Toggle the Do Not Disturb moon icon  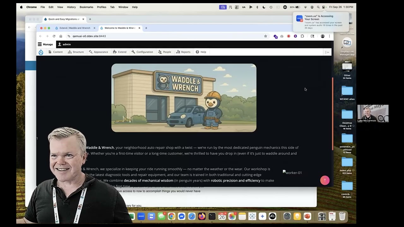264,7
